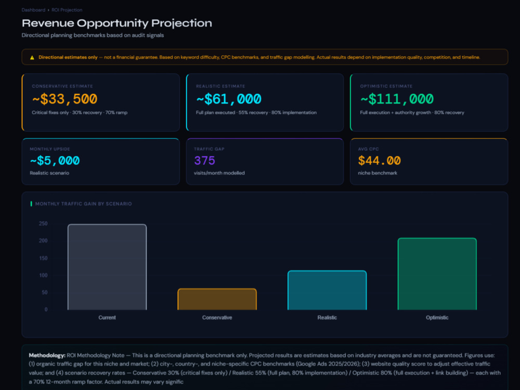
Task: Select the Traffic Gap value 375
Action: tap(204, 161)
